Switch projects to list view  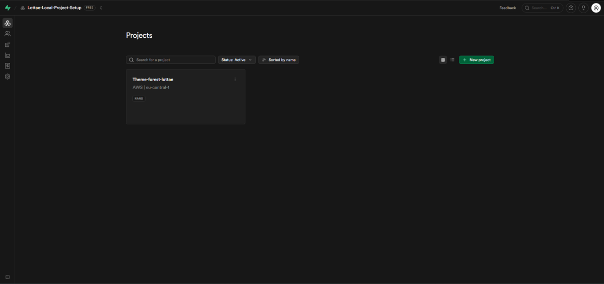pyautogui.click(x=452, y=60)
